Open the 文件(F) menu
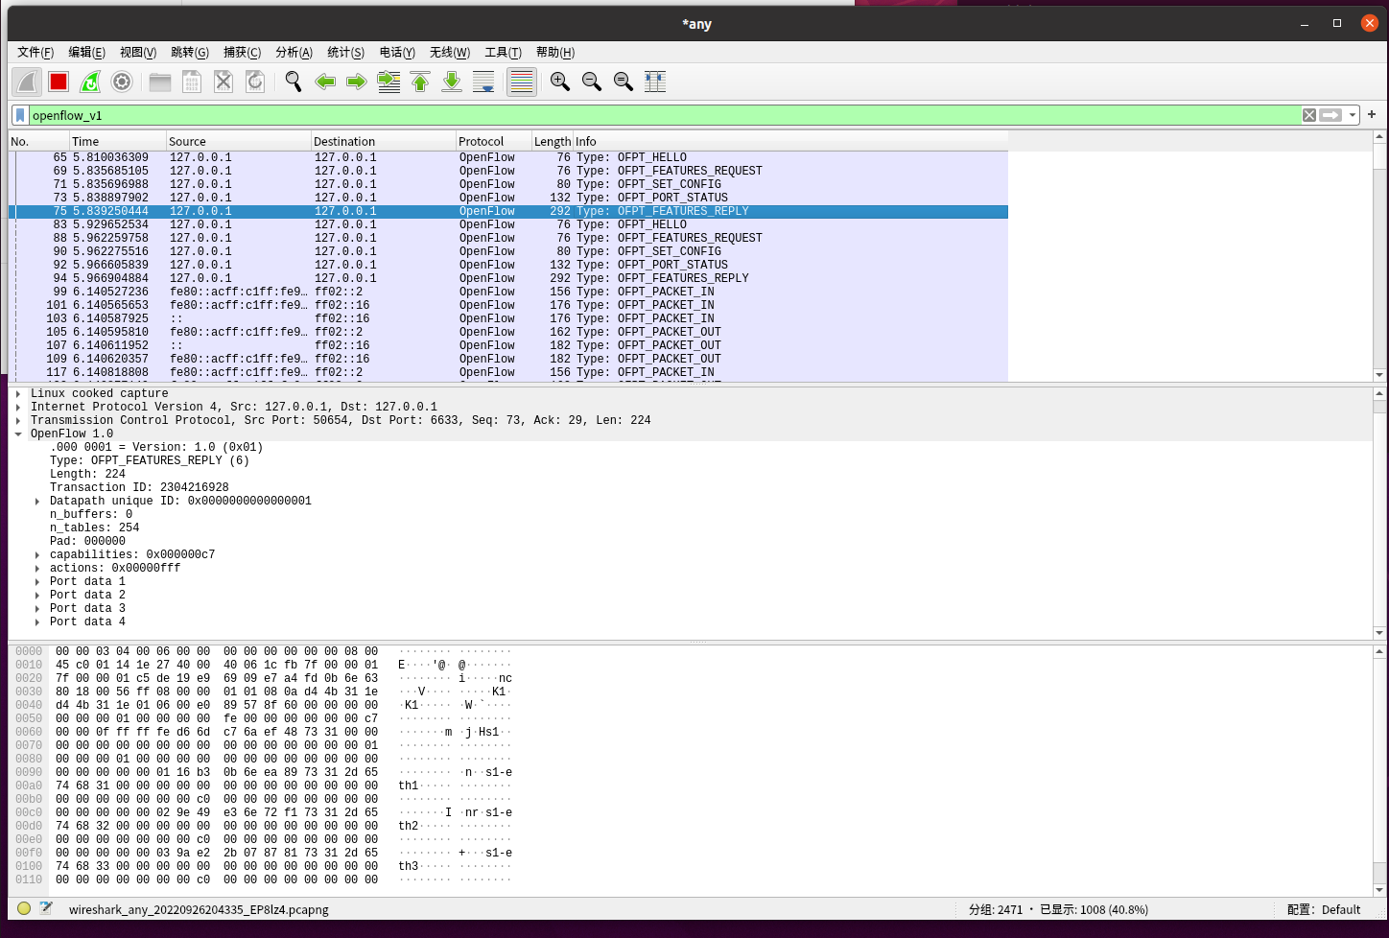The image size is (1389, 938). coord(35,52)
